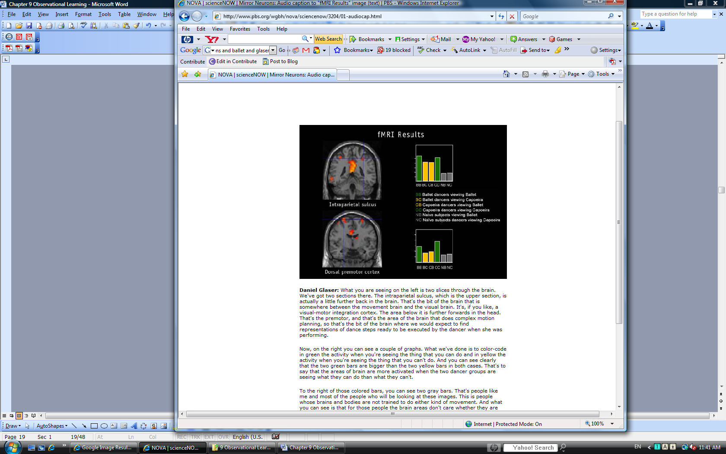Click the Gmail icon in Google toolbar
This screenshot has height=454, width=726.
pyautogui.click(x=306, y=50)
